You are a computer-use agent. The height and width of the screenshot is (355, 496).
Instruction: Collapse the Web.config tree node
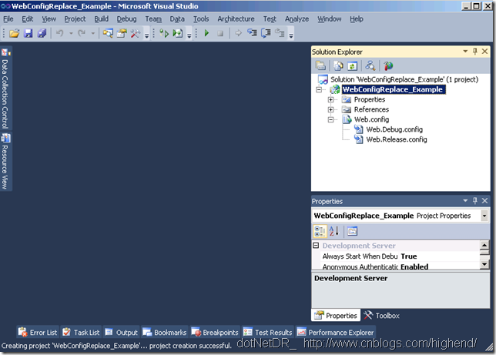point(330,119)
